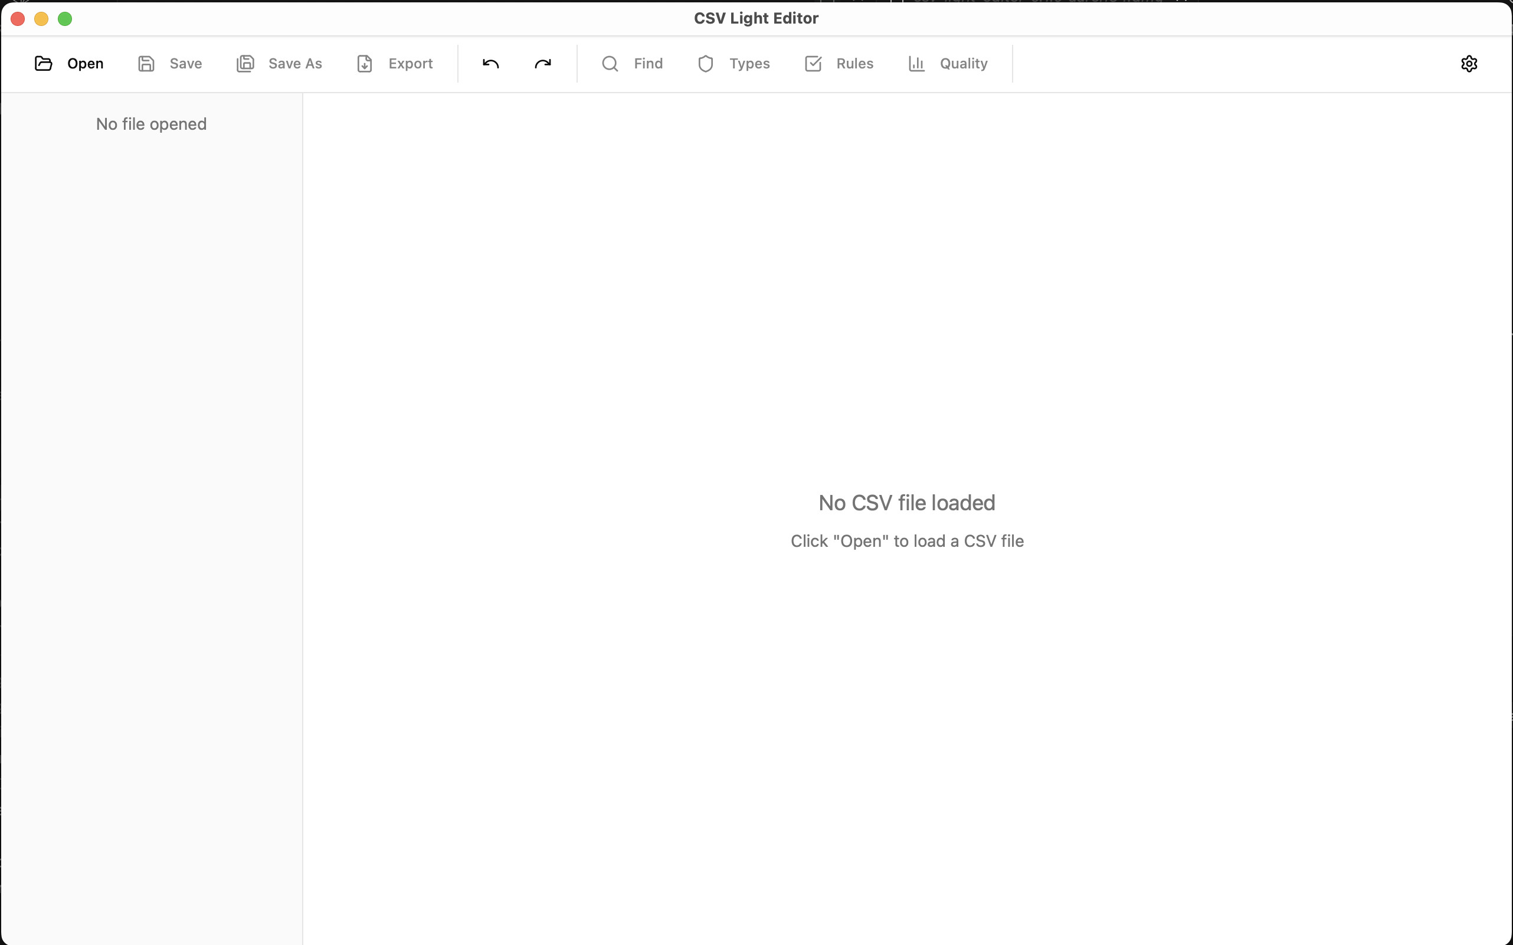Click the open folder icon
This screenshot has height=945, width=1513.
(43, 64)
